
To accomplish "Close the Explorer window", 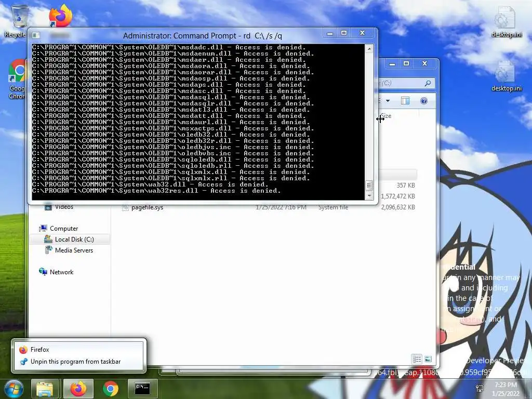I will 425,64.
